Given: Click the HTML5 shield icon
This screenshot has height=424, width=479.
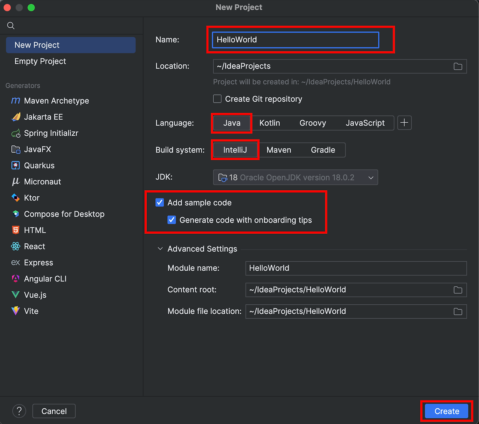Looking at the screenshot, I should click(x=16, y=230).
